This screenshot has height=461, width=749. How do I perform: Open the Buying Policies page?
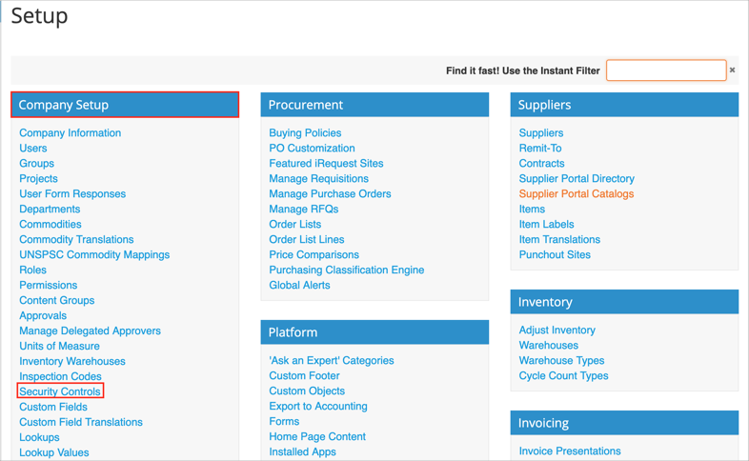[305, 133]
